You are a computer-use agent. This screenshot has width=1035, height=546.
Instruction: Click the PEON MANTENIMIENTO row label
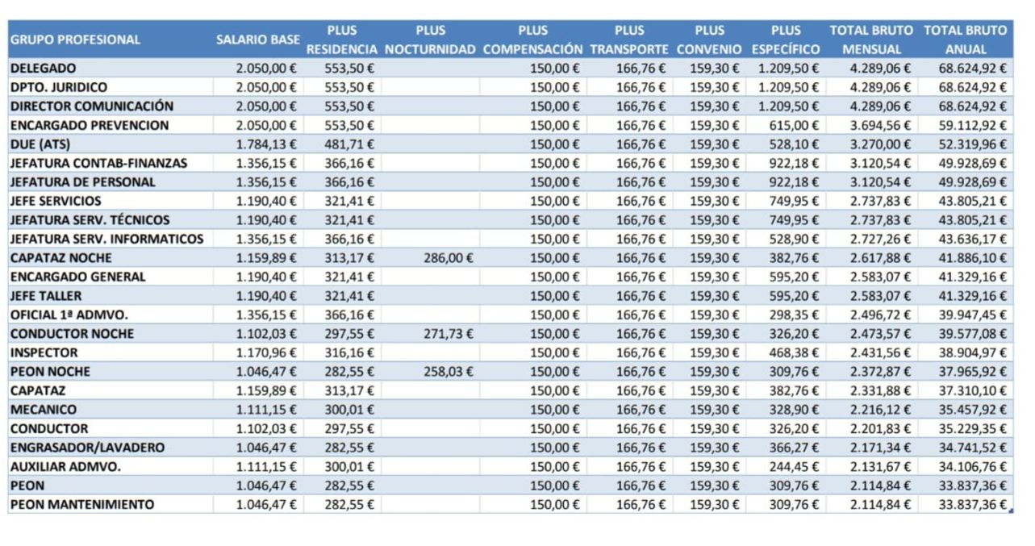tap(82, 505)
